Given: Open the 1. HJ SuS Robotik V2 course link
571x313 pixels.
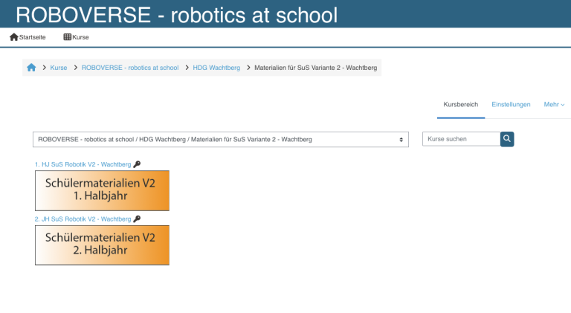Looking at the screenshot, I should 83,164.
